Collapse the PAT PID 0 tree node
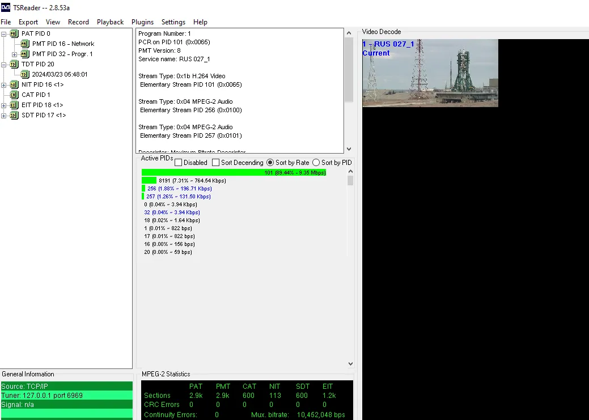 tap(4, 34)
